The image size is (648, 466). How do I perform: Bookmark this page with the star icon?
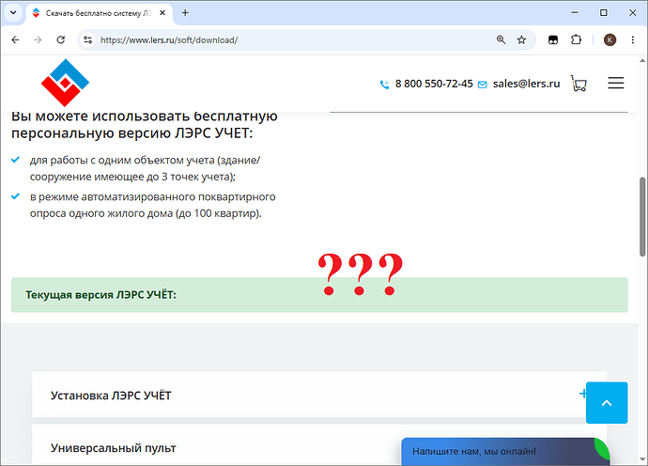521,39
